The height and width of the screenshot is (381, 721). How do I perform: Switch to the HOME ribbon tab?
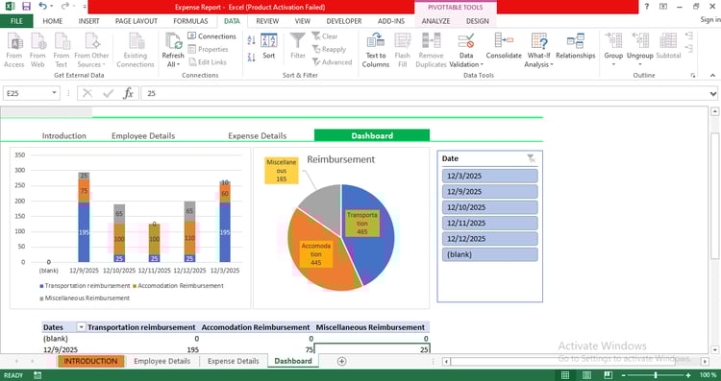pos(53,21)
